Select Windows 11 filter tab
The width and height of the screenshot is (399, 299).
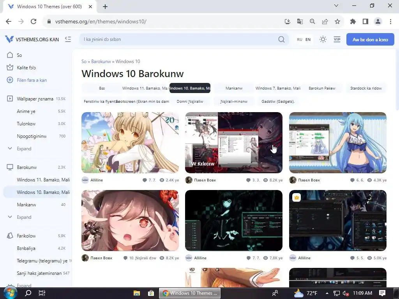click(146, 88)
